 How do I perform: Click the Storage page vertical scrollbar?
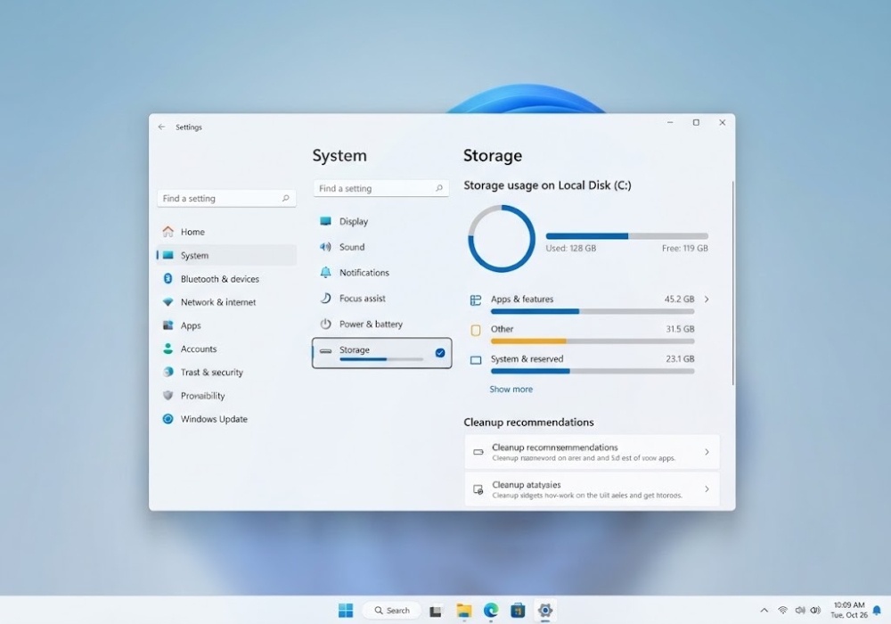[732, 283]
